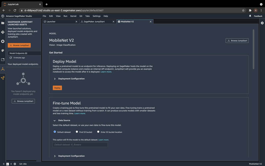Bookmark this page with the star icon
The image size is (265, 166).
pyautogui.click(x=243, y=10)
